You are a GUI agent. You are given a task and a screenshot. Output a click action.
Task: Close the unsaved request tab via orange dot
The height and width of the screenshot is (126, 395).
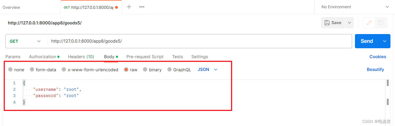117,7
